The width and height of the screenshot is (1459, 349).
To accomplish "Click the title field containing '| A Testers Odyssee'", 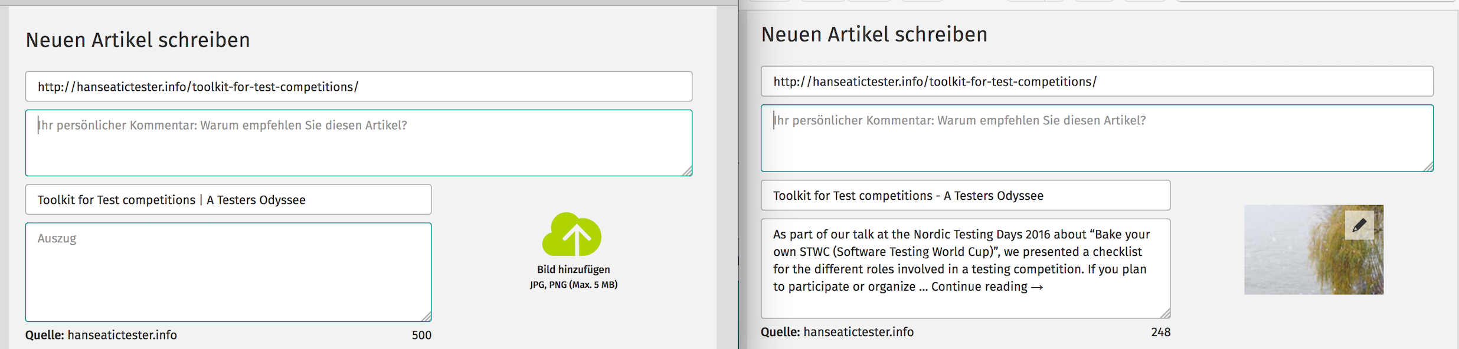I will click(228, 200).
